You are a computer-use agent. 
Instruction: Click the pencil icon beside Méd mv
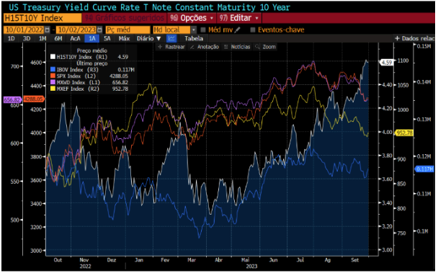click(x=238, y=30)
